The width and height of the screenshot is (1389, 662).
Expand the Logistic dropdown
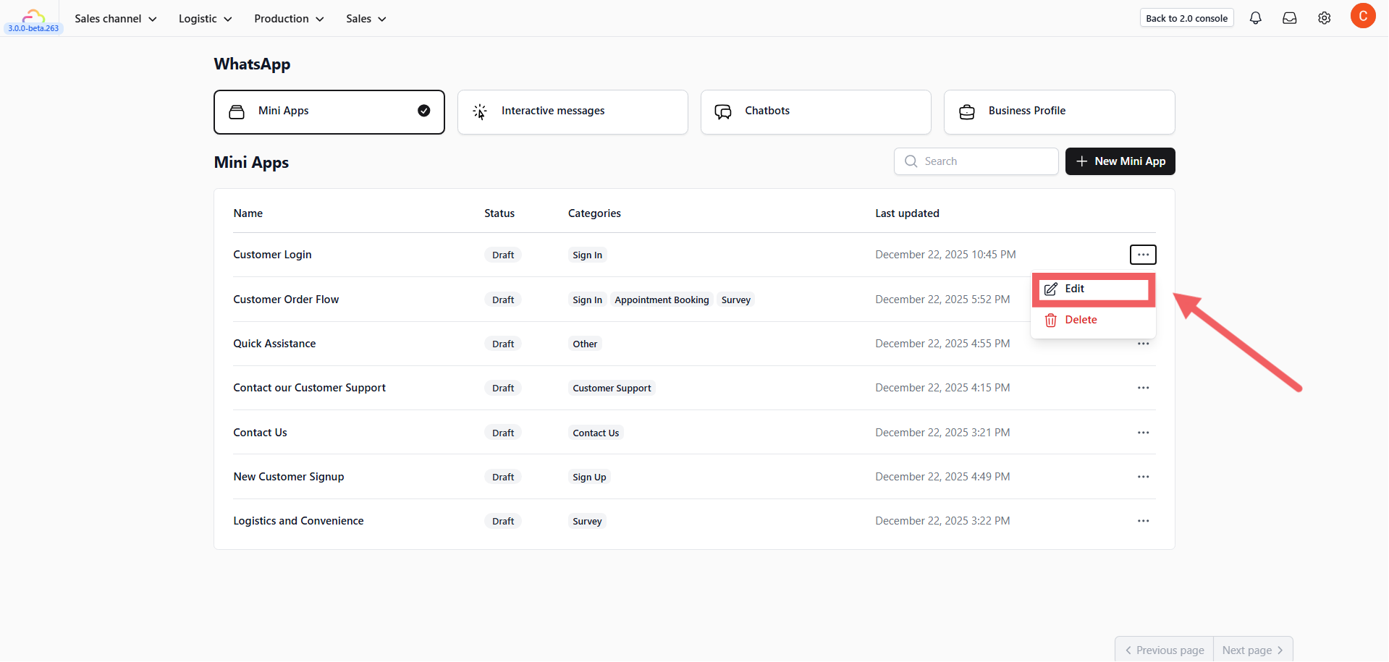tap(206, 19)
